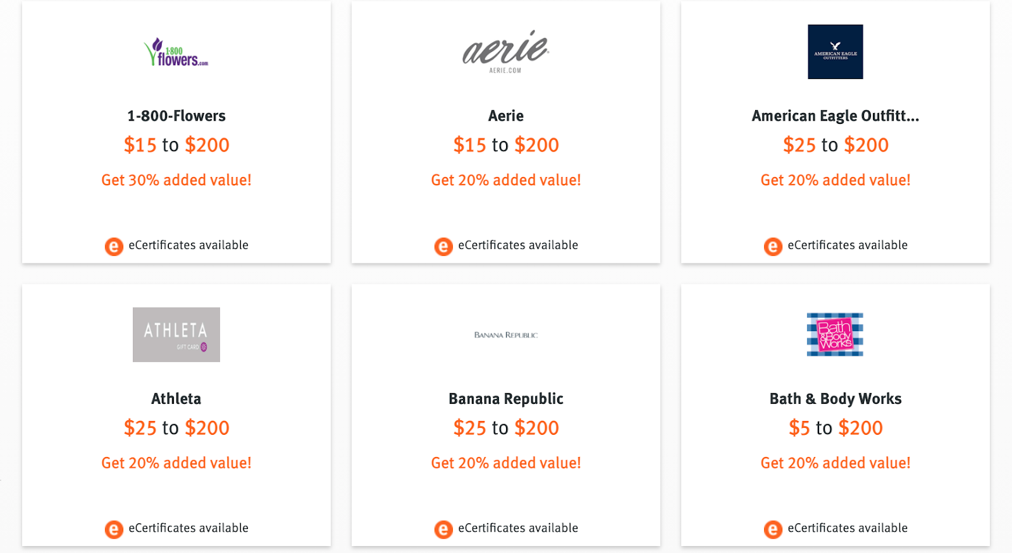This screenshot has width=1012, height=553.
Task: Click the eCertificate icon under American Eagle
Action: [773, 246]
